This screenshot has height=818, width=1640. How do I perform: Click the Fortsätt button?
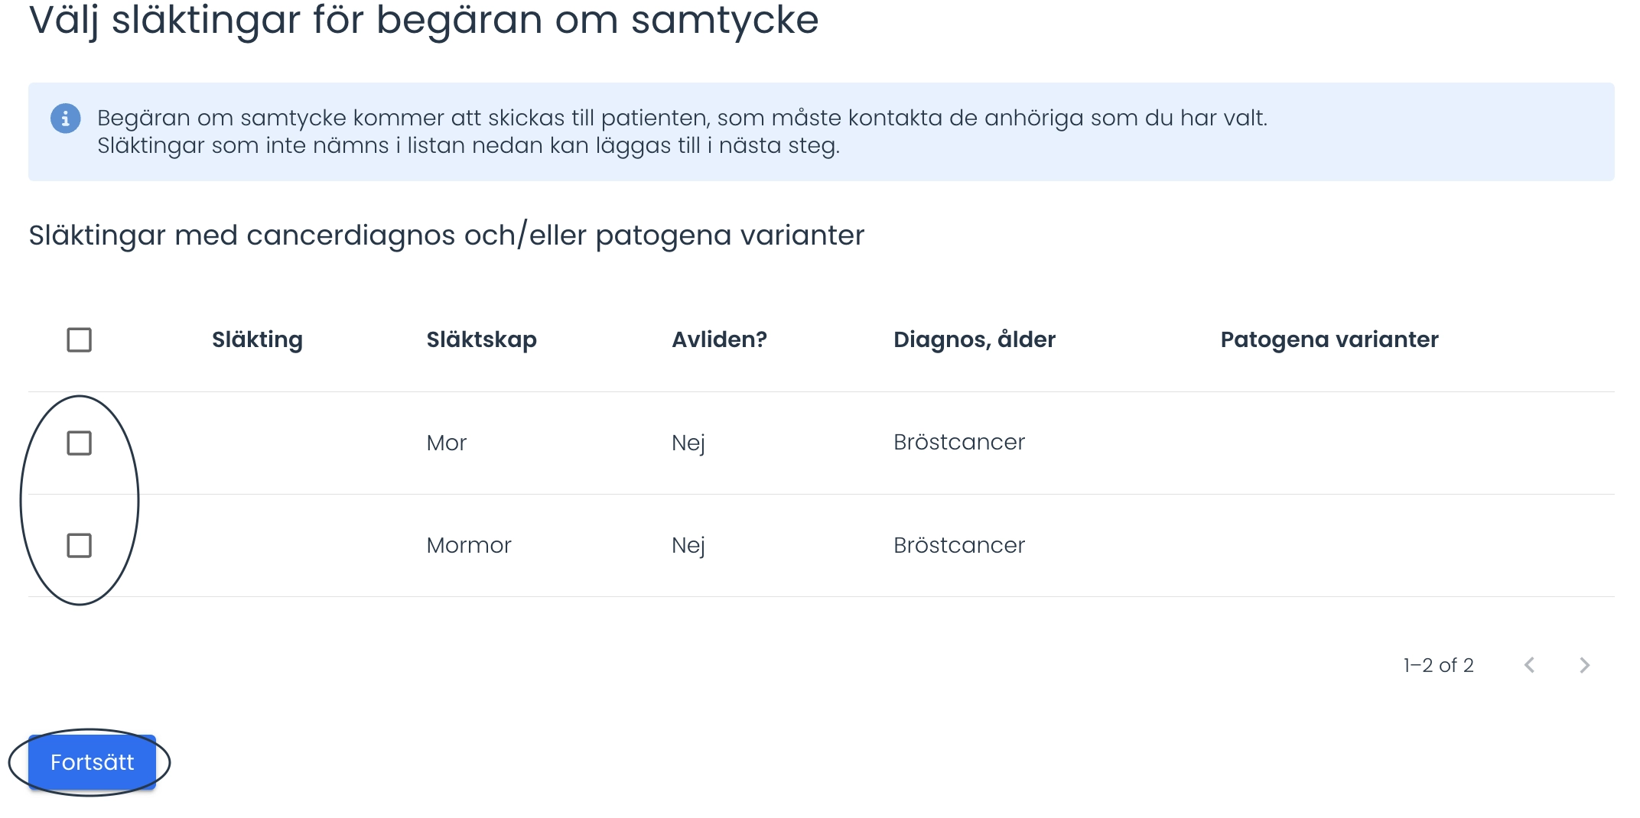[92, 762]
